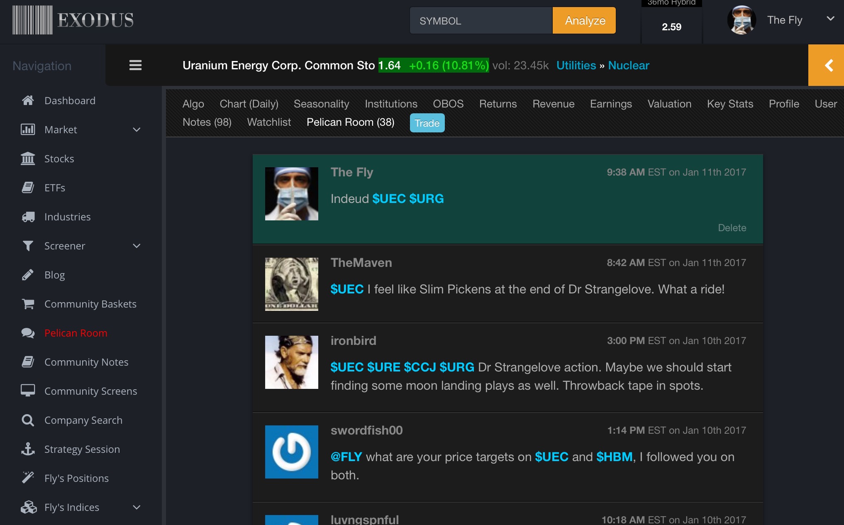Open ironbird's avatar picture
This screenshot has height=525, width=844.
(292, 362)
